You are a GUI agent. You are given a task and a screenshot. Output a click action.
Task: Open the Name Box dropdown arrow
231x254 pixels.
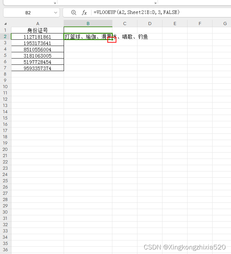point(56,13)
